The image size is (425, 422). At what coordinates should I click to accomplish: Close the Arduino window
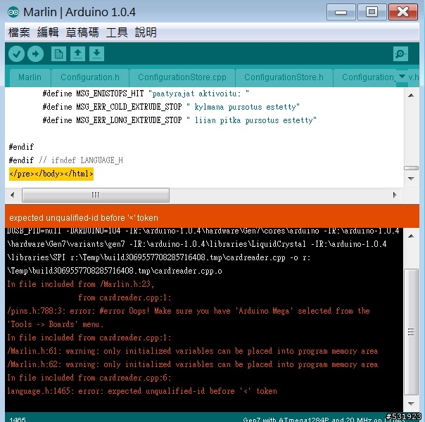(x=403, y=12)
